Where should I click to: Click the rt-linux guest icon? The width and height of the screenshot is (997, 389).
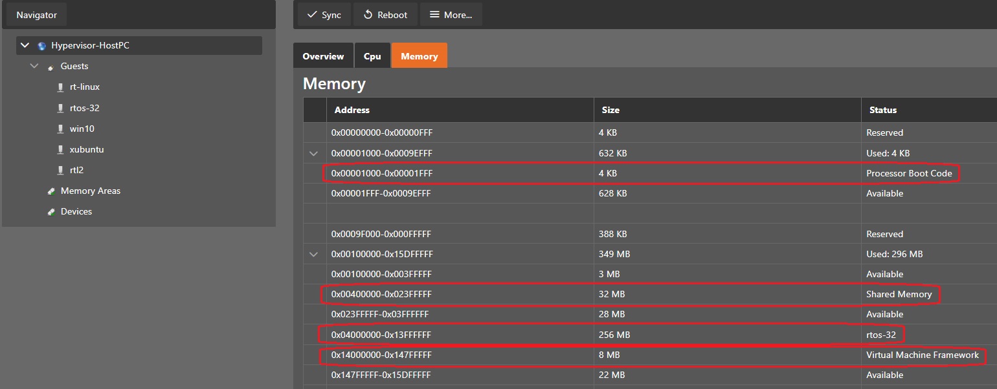click(x=61, y=87)
